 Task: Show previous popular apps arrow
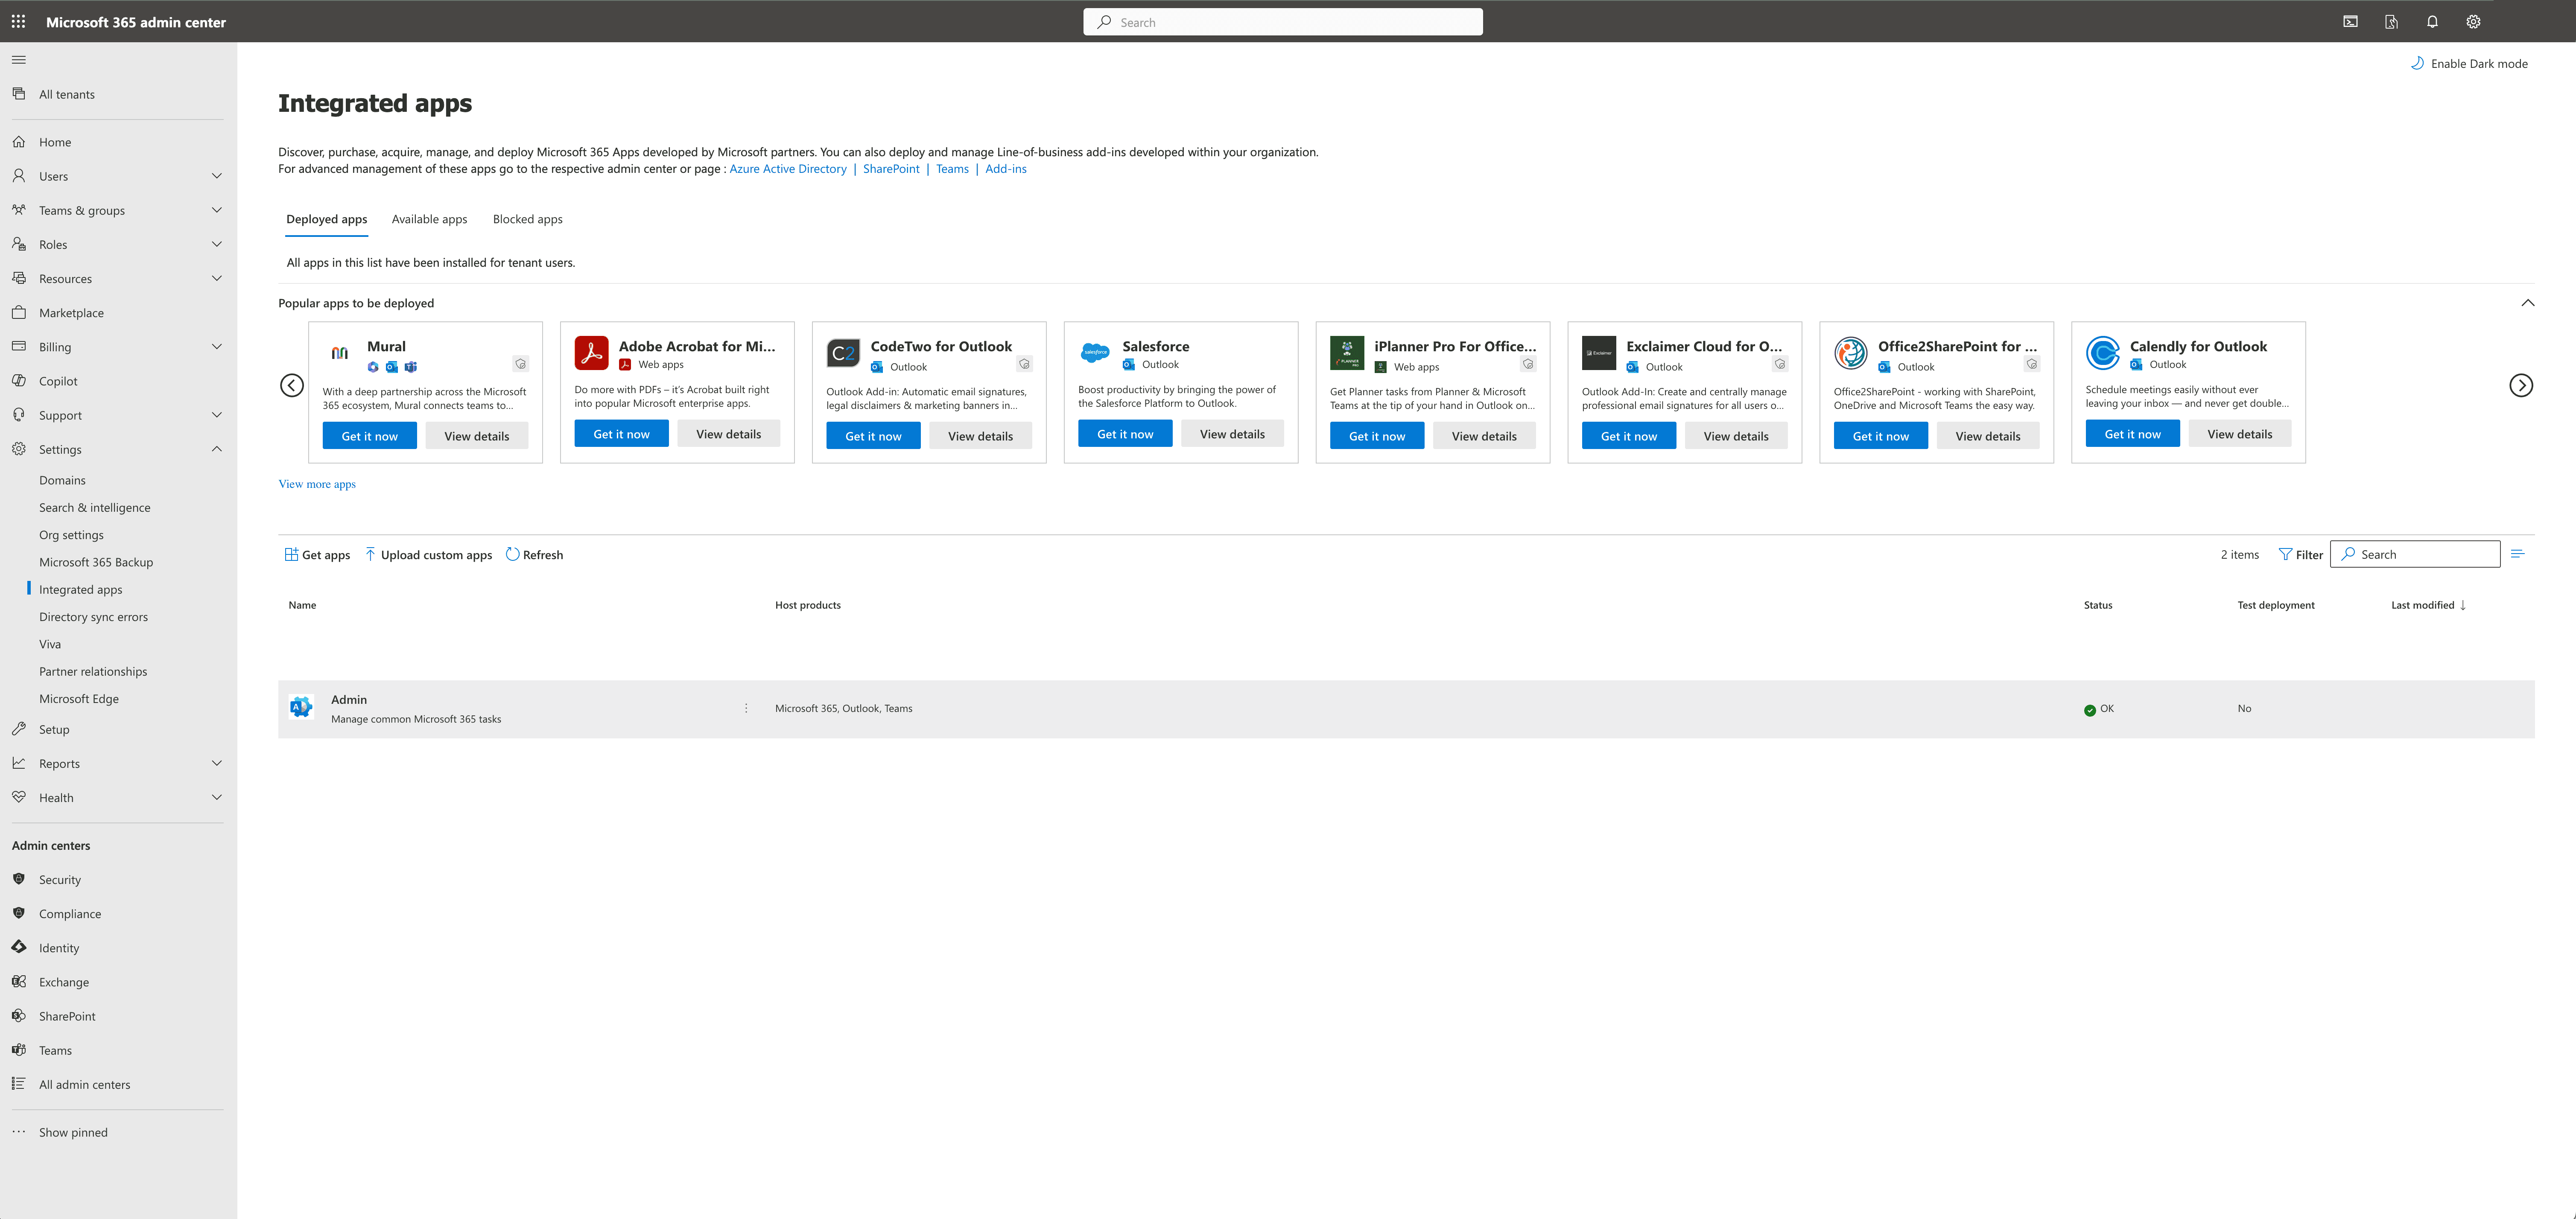292,386
